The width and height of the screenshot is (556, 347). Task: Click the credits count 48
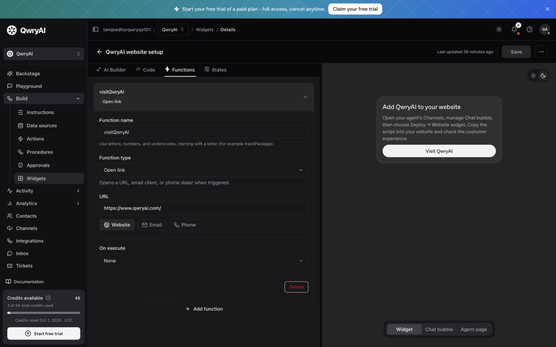[77, 298]
